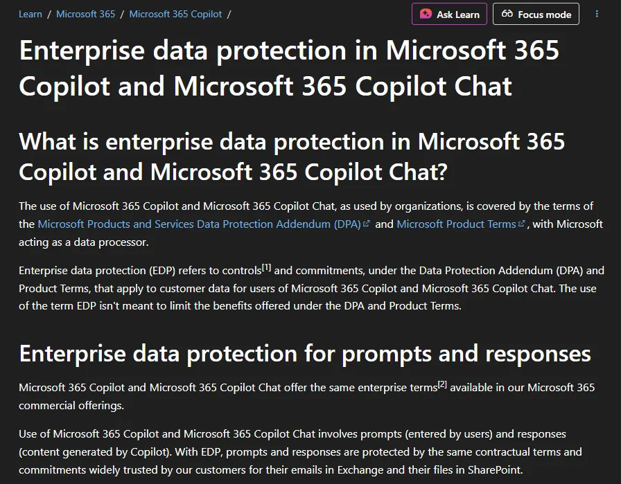Screen dimensions: 621x484
Task: Jump to footnote [2] after enterprise terms
Action: 442,384
